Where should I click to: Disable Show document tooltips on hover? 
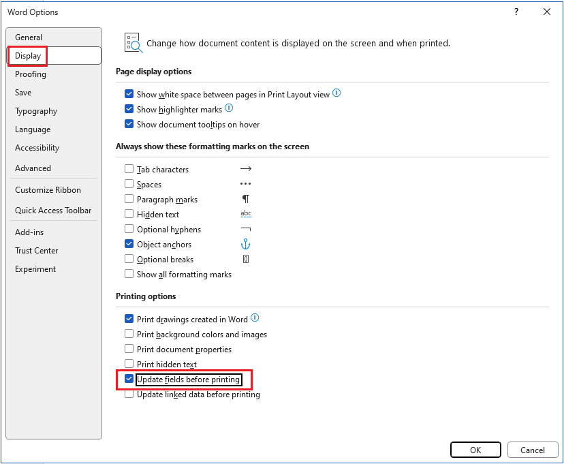pos(129,124)
